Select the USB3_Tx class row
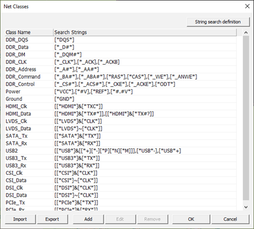This screenshot has height=229, width=254. [x=121, y=158]
